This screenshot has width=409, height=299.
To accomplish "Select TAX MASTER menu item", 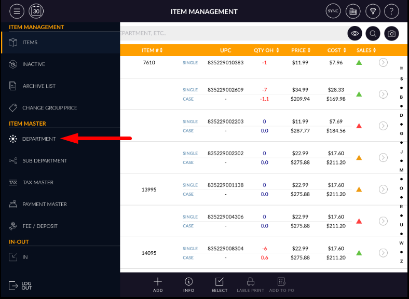I will 38,183.
